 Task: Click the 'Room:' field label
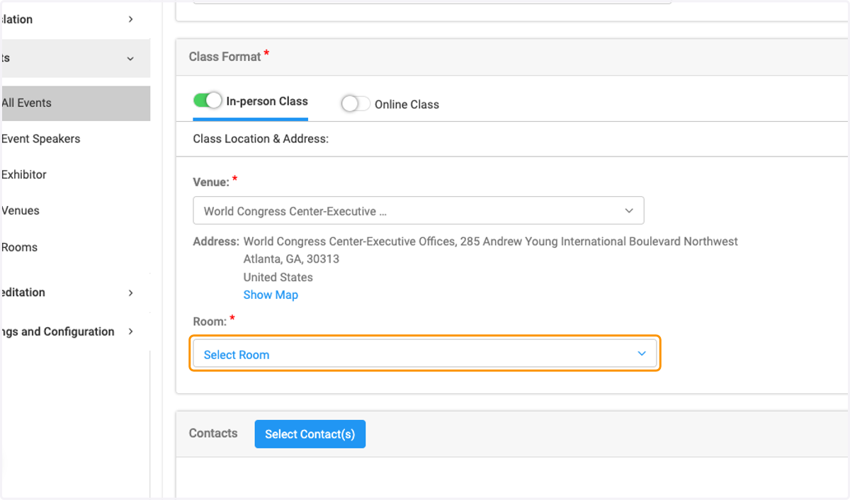tap(210, 322)
